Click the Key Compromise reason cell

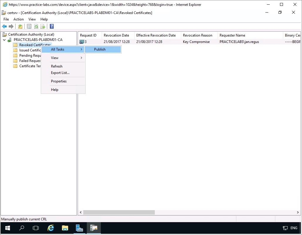pos(196,42)
